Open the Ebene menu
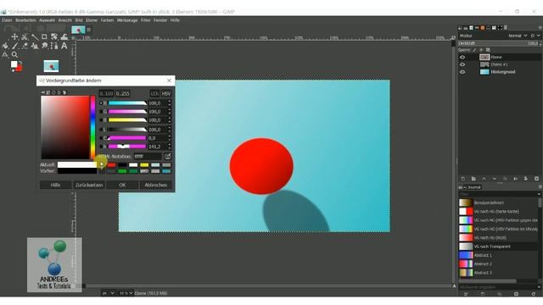 pos(92,20)
